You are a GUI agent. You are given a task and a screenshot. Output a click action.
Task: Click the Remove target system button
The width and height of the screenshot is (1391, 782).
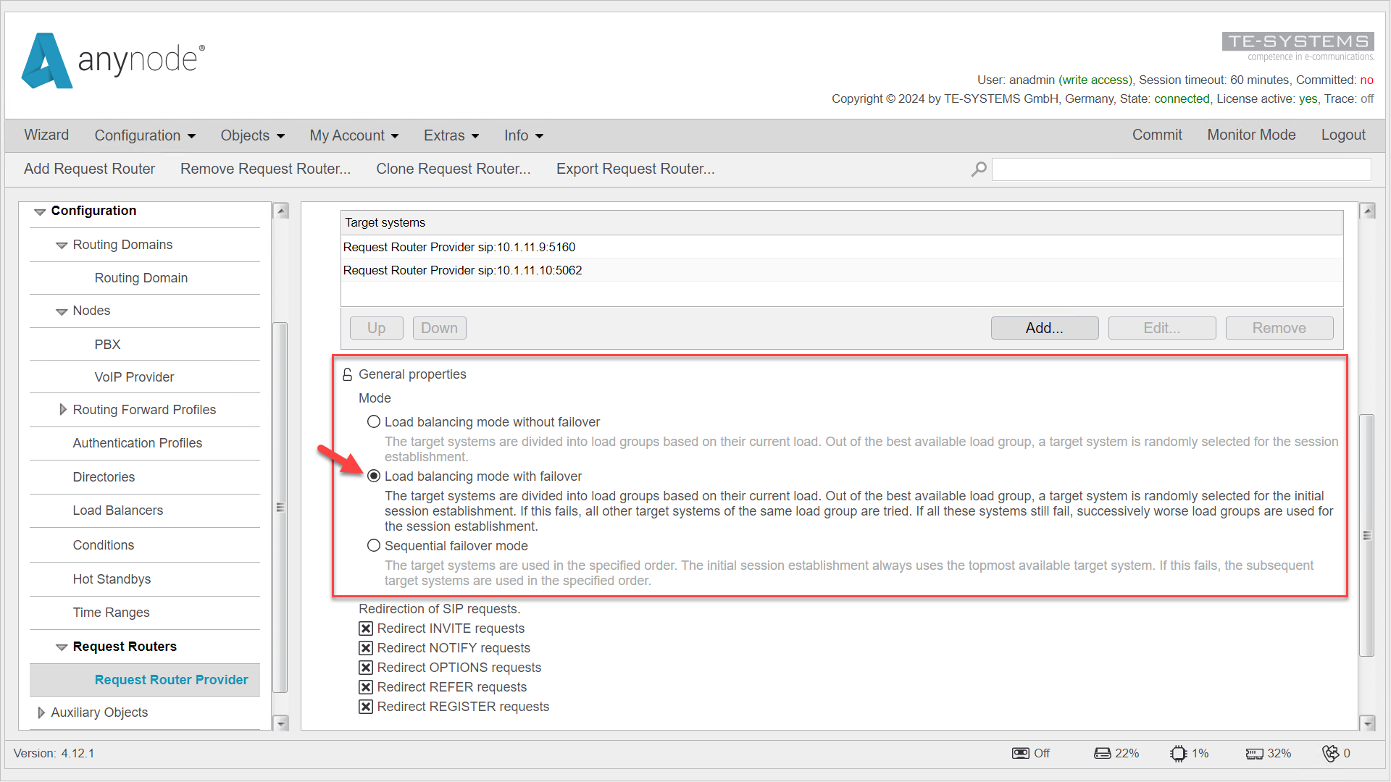point(1279,328)
